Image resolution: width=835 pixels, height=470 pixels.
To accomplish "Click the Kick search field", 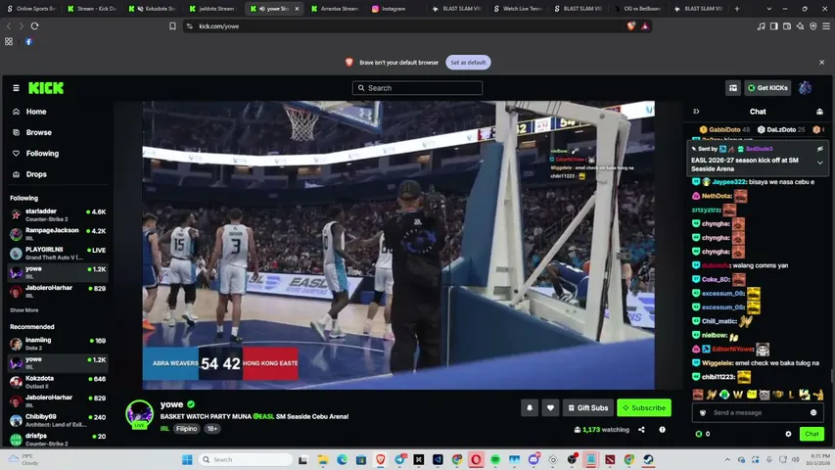I will 417,88.
